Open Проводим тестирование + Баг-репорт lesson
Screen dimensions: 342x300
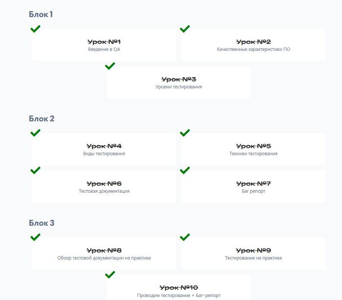tap(179, 290)
